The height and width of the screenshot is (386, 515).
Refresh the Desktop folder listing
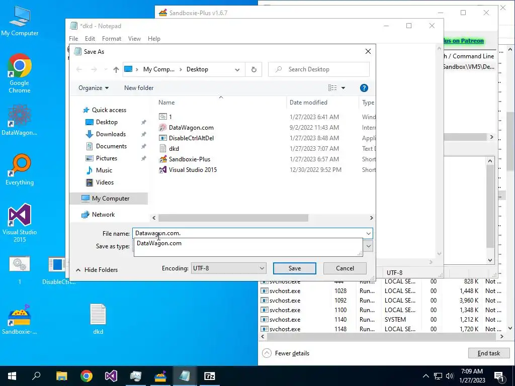[x=253, y=69]
